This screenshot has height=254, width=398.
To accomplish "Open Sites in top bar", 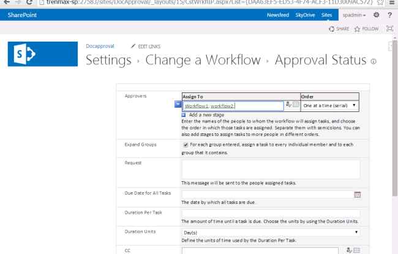I will [x=326, y=15].
